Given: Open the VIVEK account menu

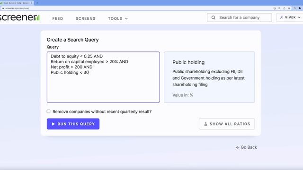Looking at the screenshot, I should (x=290, y=17).
